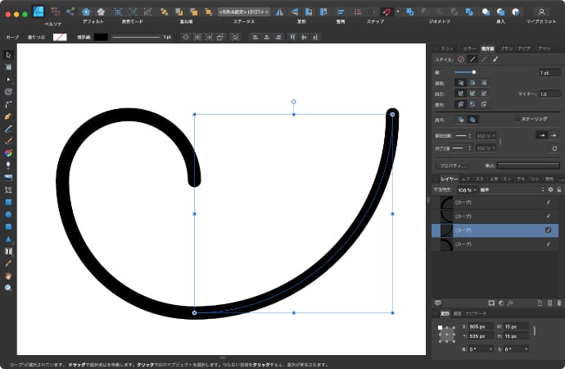Toggle visibility checkbox of the selected curve layer
The image size is (565, 369).
[x=548, y=230]
